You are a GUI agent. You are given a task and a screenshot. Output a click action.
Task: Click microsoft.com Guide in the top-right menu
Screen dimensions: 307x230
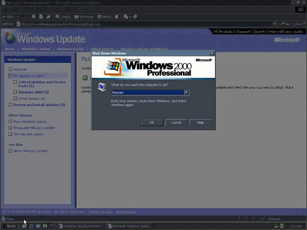click(285, 31)
